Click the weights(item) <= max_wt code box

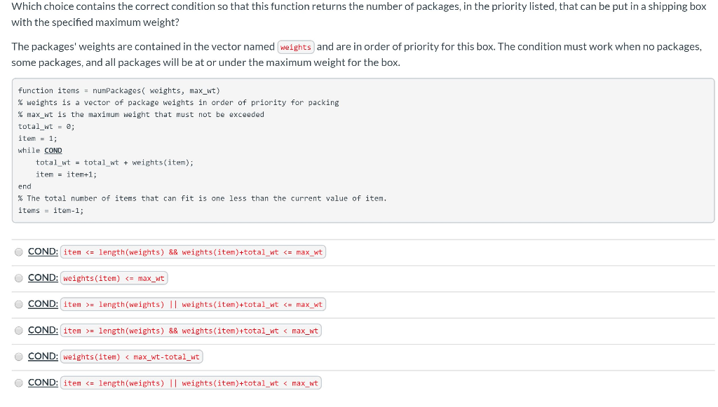coord(114,277)
